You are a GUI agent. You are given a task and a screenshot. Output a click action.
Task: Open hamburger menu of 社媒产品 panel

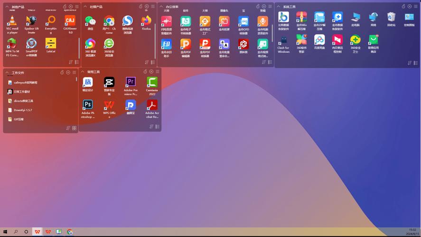point(152,7)
